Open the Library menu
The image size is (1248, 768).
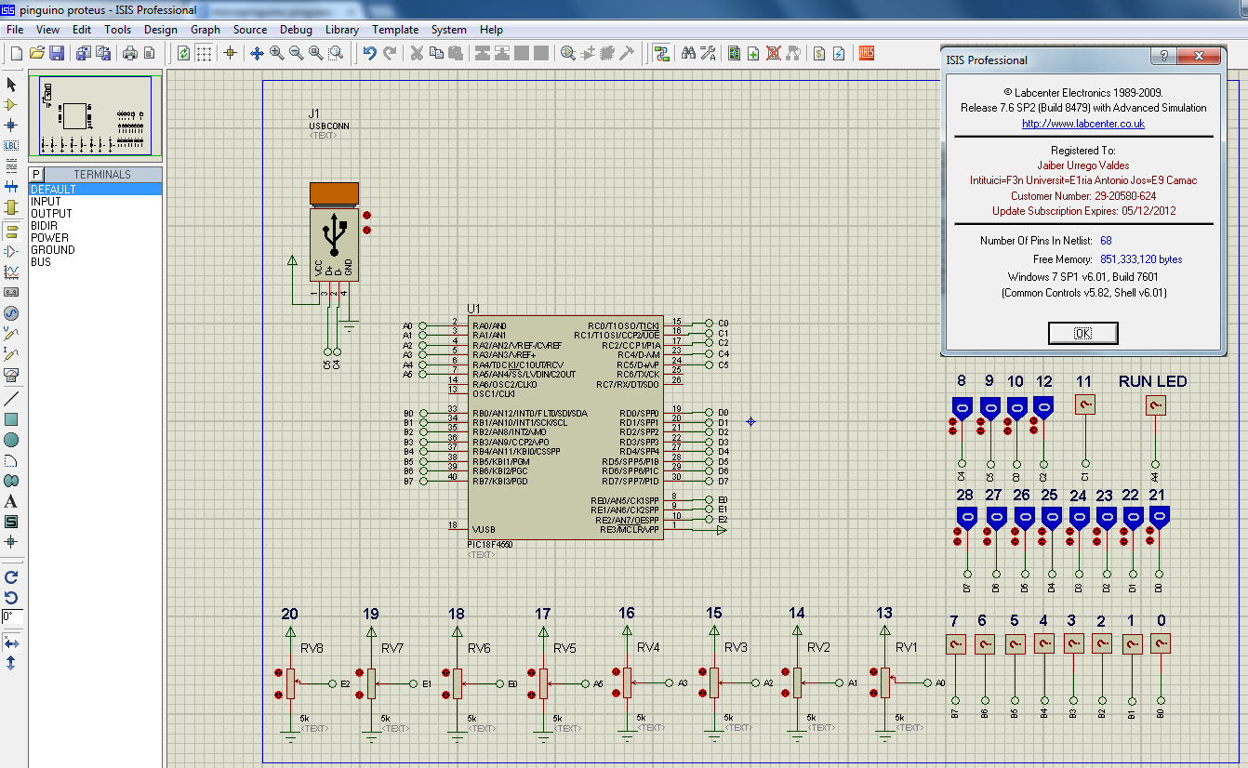click(x=342, y=30)
